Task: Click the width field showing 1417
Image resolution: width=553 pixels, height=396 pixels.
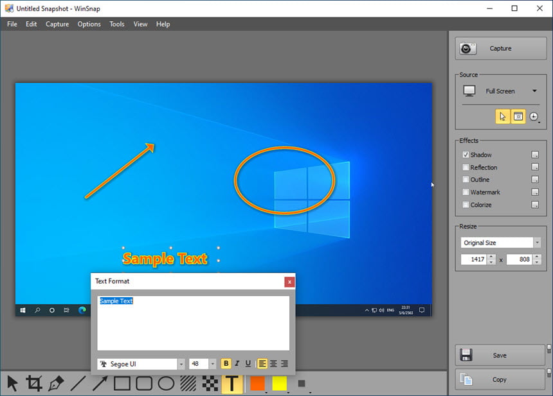Action: [475, 259]
